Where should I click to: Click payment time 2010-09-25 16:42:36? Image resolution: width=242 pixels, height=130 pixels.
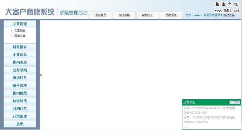[x=196, y=122]
